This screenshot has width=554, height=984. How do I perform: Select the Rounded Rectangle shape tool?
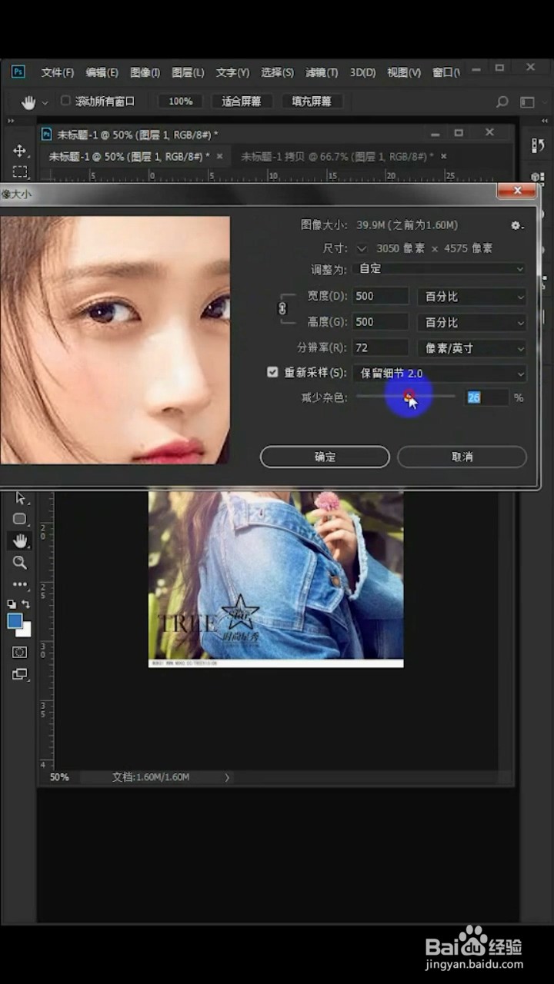click(20, 519)
